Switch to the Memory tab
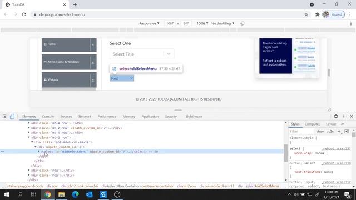The height and width of the screenshot is (200, 356). click(x=128, y=117)
